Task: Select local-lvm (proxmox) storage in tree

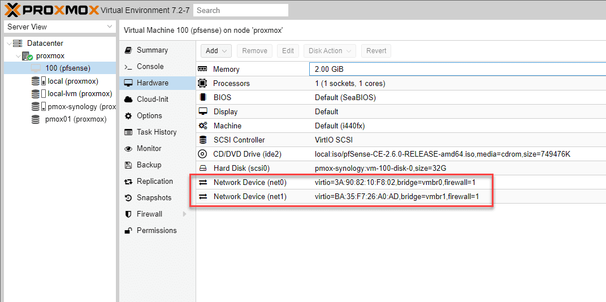Action: 80,94
